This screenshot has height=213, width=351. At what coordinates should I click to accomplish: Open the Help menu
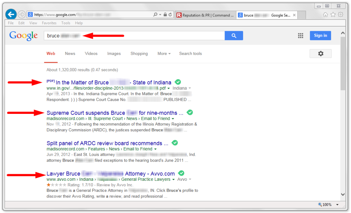tap(79, 23)
